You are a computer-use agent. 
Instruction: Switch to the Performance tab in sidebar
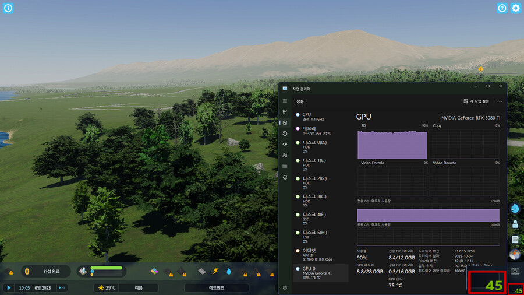[x=285, y=122]
